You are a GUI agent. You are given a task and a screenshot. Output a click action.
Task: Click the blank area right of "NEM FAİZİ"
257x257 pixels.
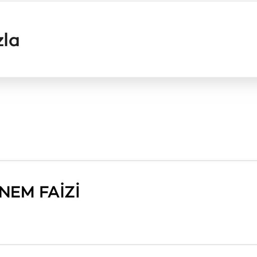click(x=167, y=192)
